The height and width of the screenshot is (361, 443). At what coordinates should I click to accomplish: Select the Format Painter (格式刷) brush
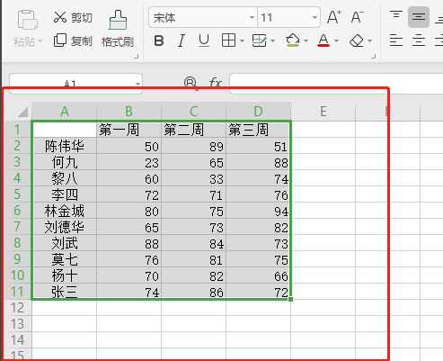(x=118, y=20)
